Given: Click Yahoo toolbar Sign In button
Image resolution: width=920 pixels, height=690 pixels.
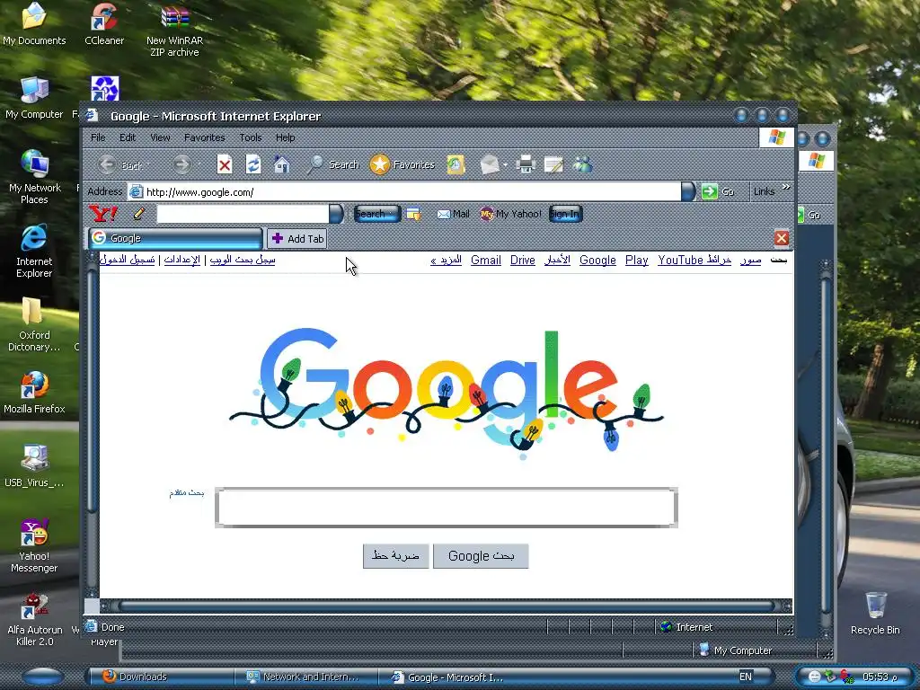Looking at the screenshot, I should coord(566,214).
